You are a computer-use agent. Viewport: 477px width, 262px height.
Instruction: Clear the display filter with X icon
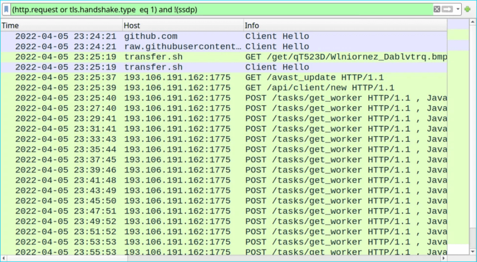click(437, 9)
